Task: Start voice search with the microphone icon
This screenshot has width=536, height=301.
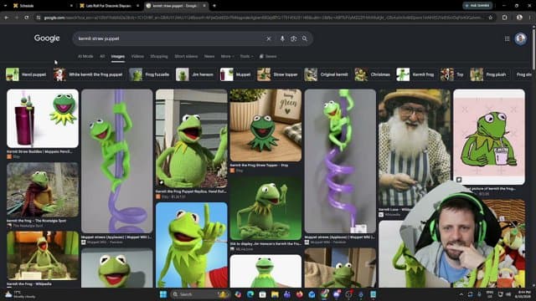Action: [x=282, y=39]
